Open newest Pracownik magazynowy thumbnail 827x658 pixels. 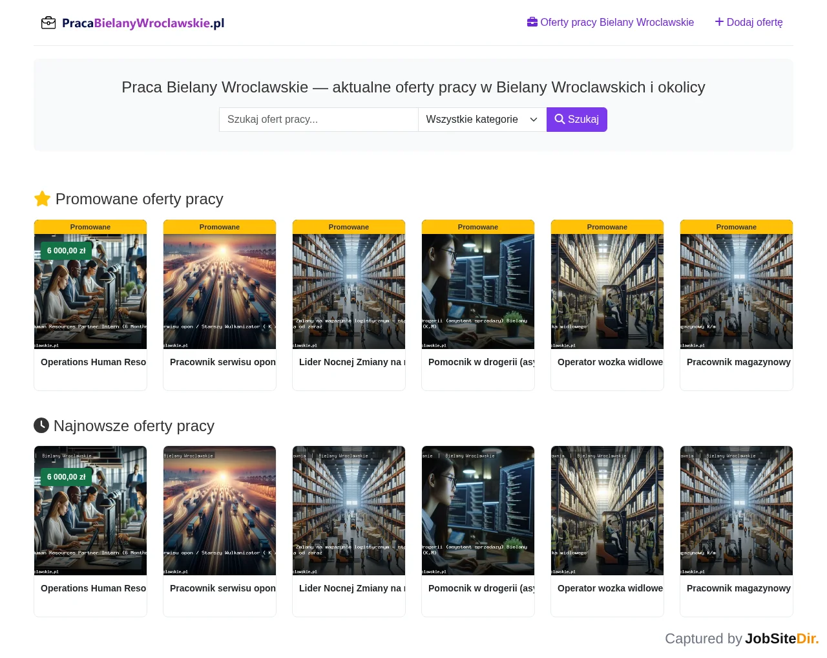[x=737, y=511]
